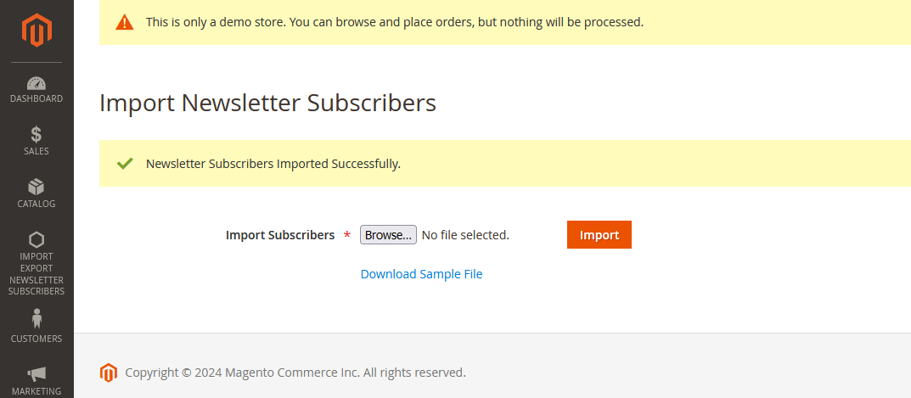Go to the Catalog menu label
Image resolution: width=911 pixels, height=398 pixels.
click(37, 204)
